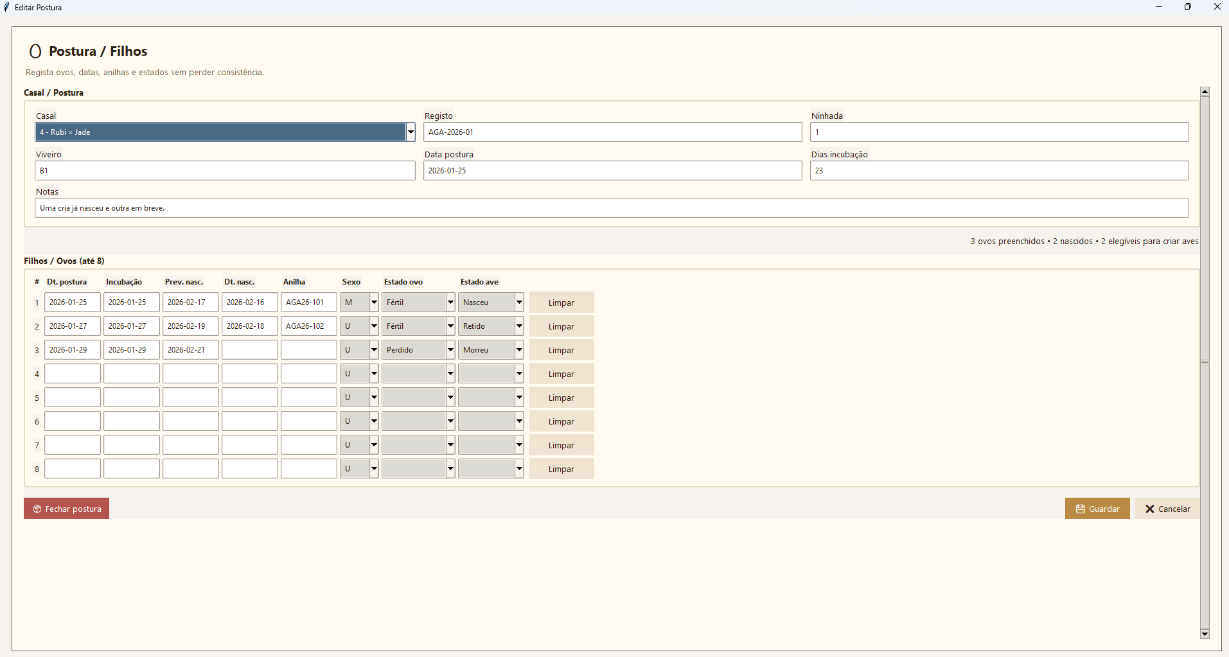Click the Fechar postura button
This screenshot has width=1229, height=657.
click(66, 509)
